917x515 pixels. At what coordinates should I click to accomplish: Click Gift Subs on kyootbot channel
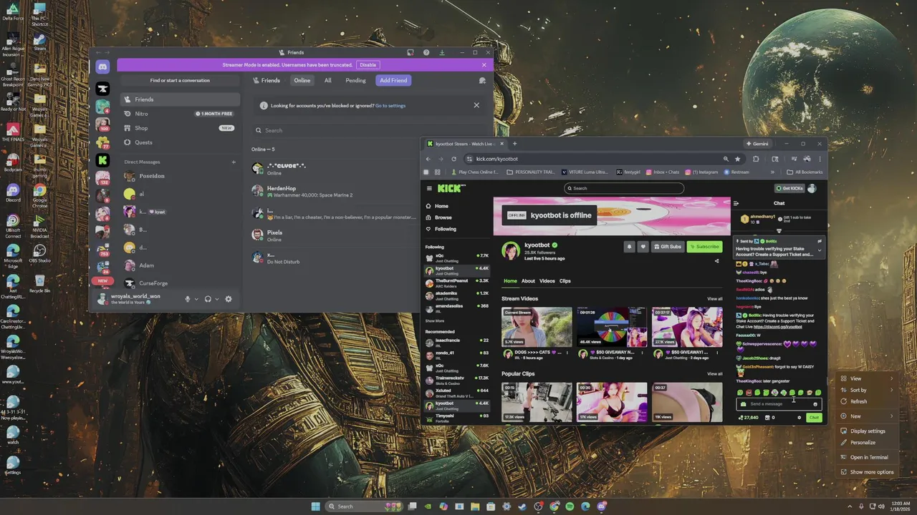click(667, 247)
